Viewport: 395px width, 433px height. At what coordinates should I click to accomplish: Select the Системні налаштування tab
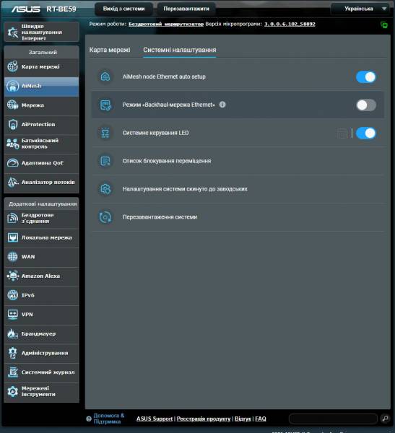180,50
